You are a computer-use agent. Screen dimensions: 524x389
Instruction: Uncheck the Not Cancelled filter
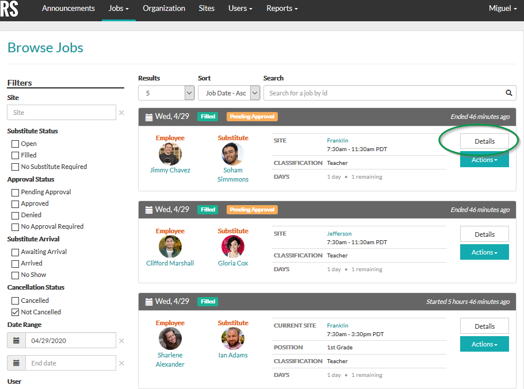15,312
